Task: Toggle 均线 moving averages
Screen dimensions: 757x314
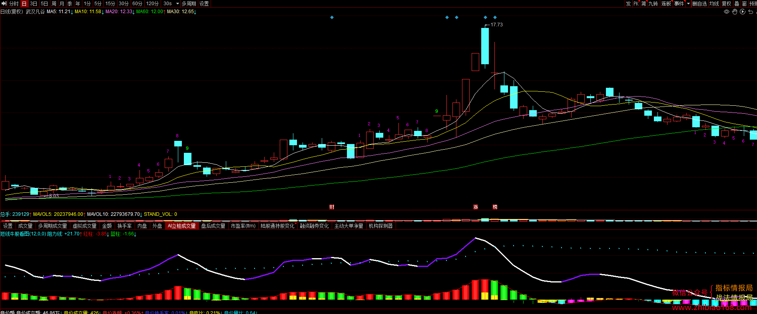Action: 714,4
